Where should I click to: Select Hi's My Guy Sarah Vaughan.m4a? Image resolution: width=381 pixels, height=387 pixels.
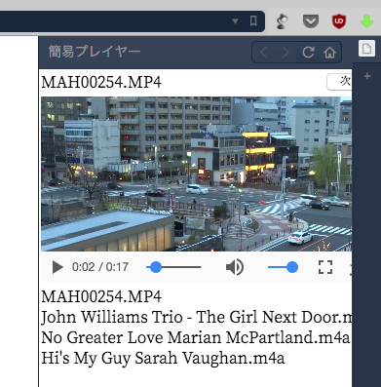tap(163, 358)
